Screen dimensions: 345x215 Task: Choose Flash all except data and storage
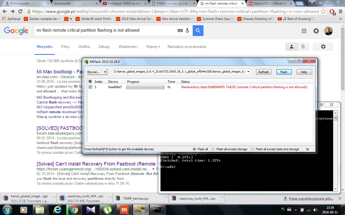pyautogui.click(x=253, y=149)
